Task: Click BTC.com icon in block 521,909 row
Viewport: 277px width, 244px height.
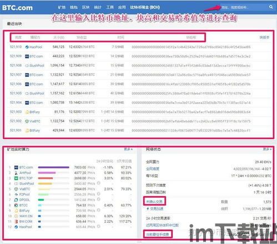Action: [27, 56]
